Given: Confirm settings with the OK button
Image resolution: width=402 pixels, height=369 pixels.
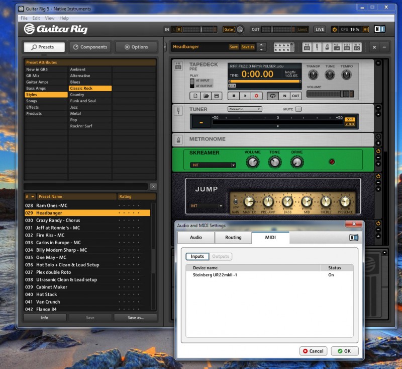Looking at the screenshot, I should (345, 351).
